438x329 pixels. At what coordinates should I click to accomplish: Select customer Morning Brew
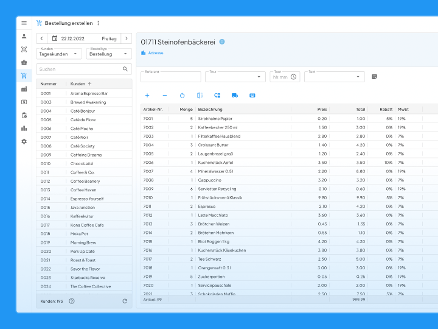pyautogui.click(x=84, y=242)
